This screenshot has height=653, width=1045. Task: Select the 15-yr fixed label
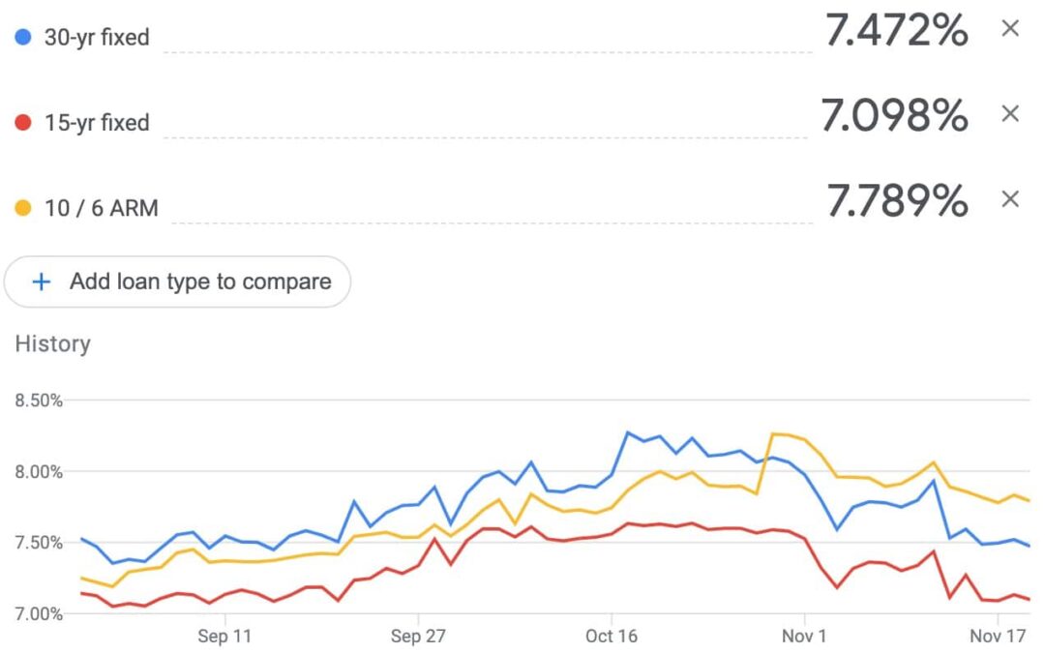pos(97,123)
